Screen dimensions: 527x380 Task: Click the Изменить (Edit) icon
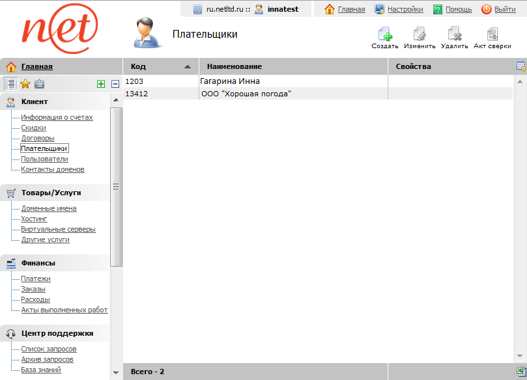pos(419,35)
